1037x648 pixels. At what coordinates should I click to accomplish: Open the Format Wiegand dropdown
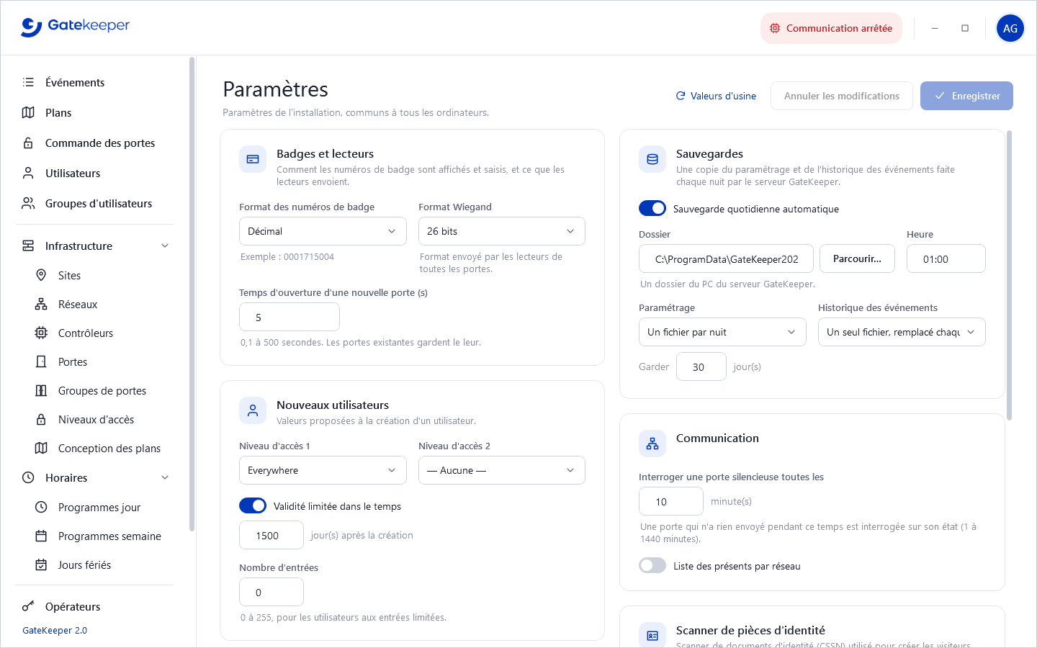(502, 231)
